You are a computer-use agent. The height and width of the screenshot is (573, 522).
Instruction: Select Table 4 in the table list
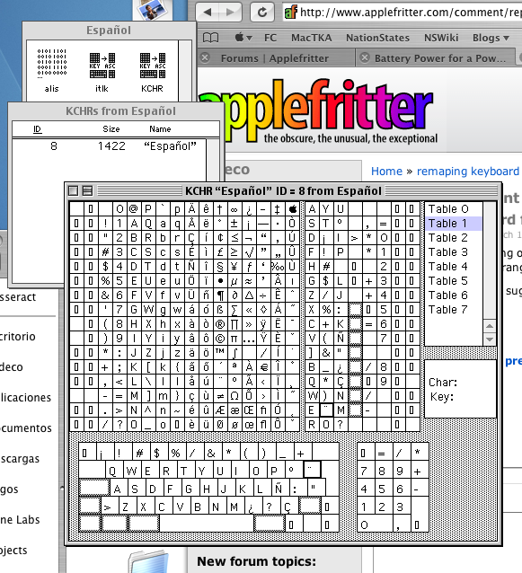click(x=454, y=267)
